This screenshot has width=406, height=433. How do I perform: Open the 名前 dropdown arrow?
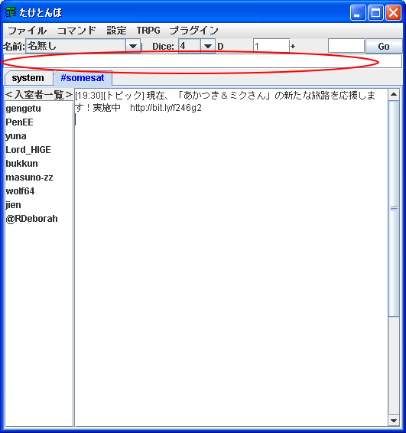[x=133, y=46]
